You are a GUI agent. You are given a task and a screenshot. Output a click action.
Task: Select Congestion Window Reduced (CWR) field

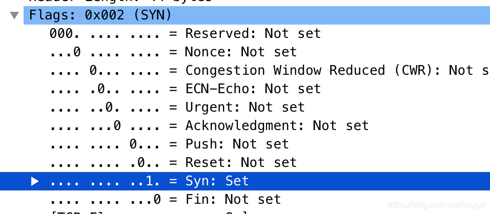coord(270,70)
